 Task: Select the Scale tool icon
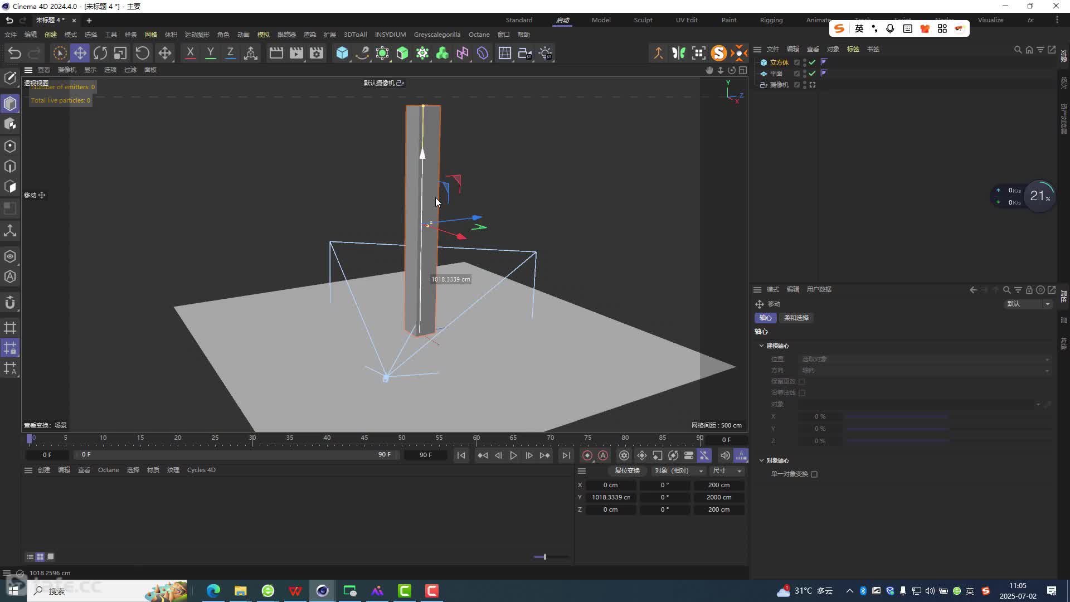tap(120, 53)
